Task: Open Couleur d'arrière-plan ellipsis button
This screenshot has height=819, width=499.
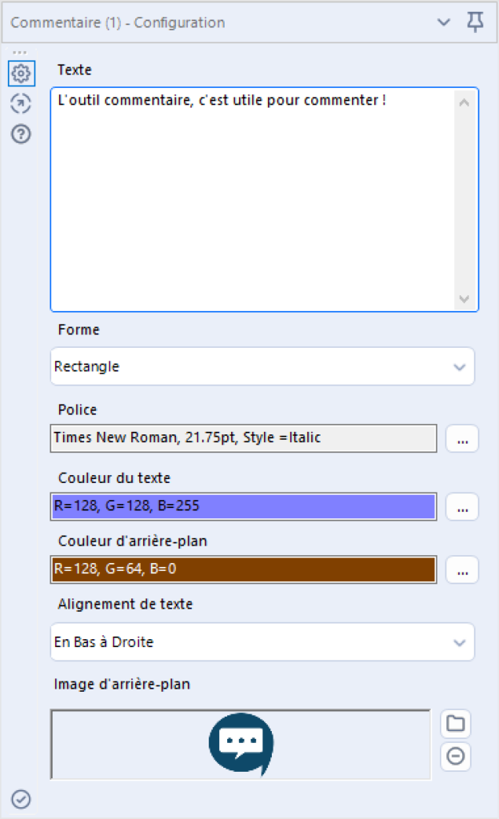Action: pos(462,569)
